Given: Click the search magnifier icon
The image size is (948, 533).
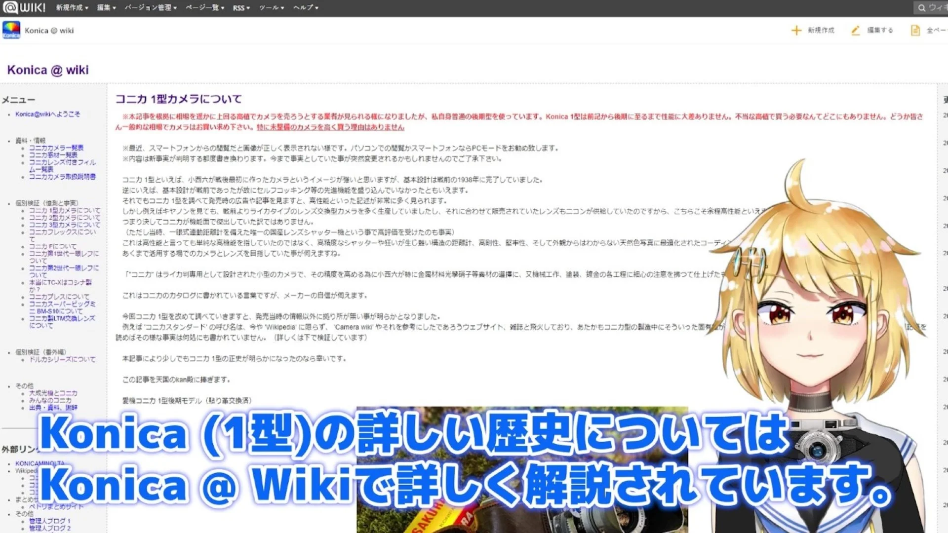Looking at the screenshot, I should pyautogui.click(x=921, y=8).
